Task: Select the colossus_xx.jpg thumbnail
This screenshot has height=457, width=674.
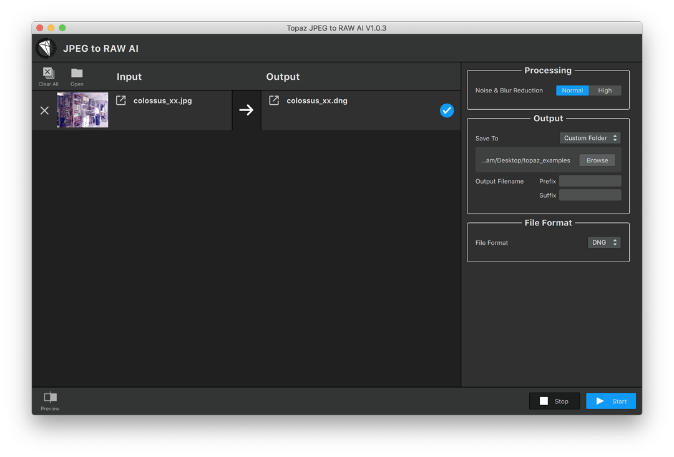Action: click(x=82, y=110)
